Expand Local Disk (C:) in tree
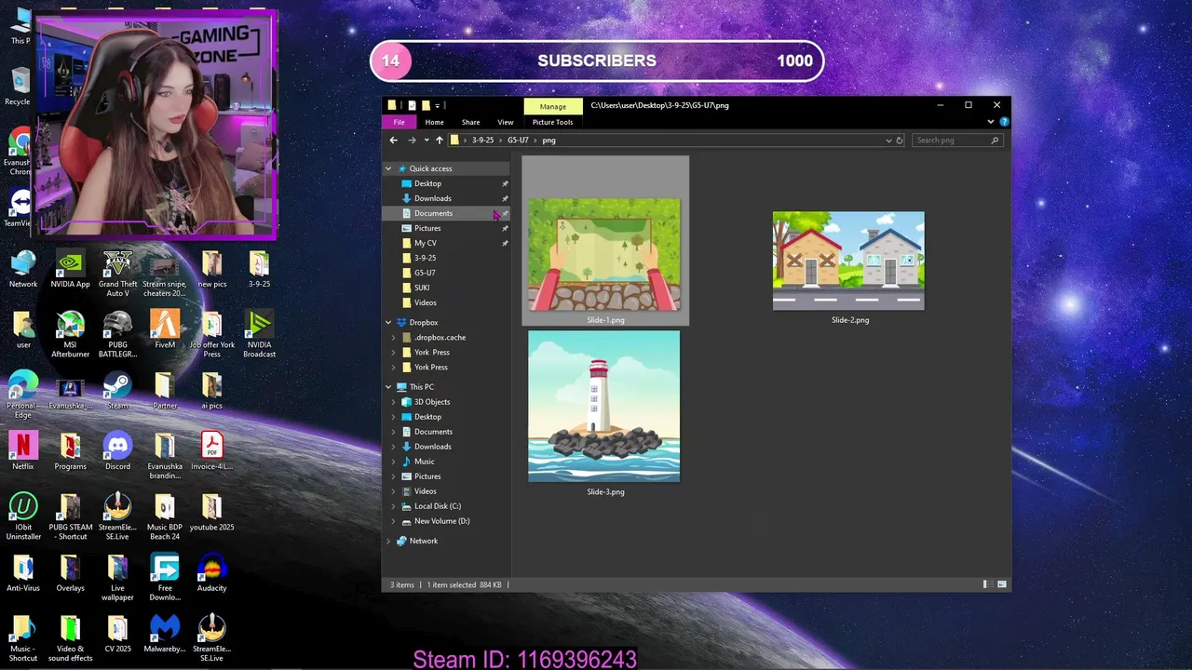The height and width of the screenshot is (670, 1192). pyautogui.click(x=393, y=506)
